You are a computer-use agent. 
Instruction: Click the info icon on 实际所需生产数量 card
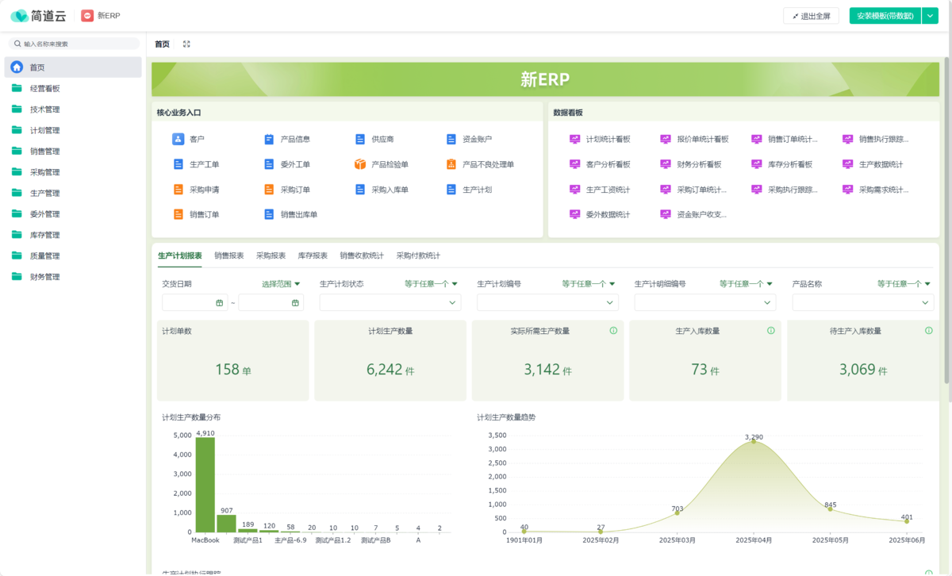pos(613,331)
